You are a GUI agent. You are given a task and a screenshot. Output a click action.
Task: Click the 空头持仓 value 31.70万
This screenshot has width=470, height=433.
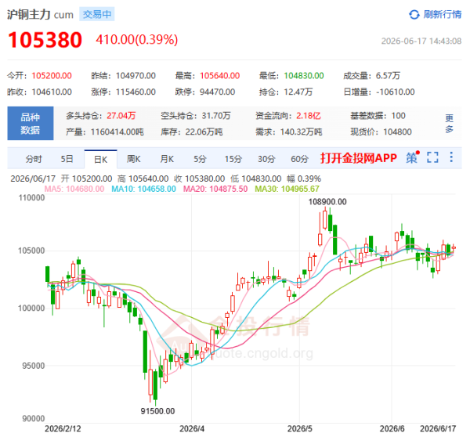tap(216, 116)
